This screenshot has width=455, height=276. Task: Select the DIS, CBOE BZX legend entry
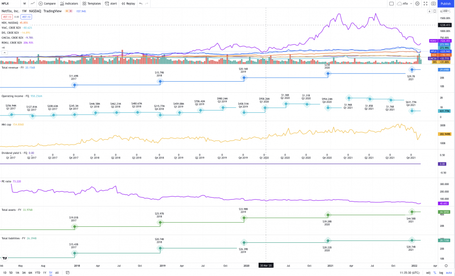click(10, 32)
